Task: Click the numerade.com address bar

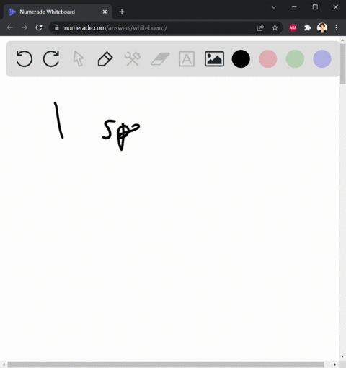Action: tap(154, 28)
